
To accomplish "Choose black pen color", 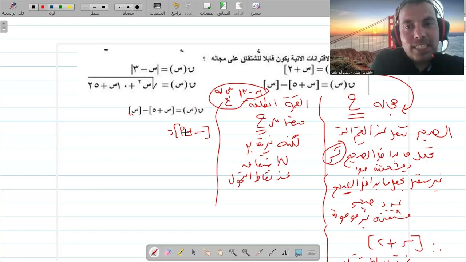I will tap(34, 7).
